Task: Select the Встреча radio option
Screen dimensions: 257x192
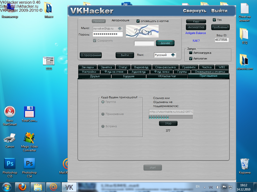Action: point(103,126)
